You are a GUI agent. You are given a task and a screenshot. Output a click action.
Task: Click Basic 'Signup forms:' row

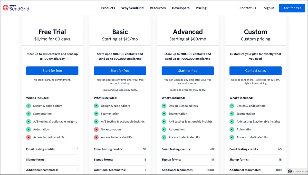click(x=120, y=160)
